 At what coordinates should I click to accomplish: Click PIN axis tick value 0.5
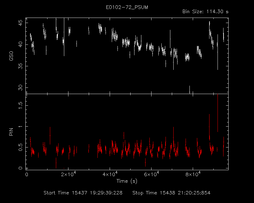point(20,147)
